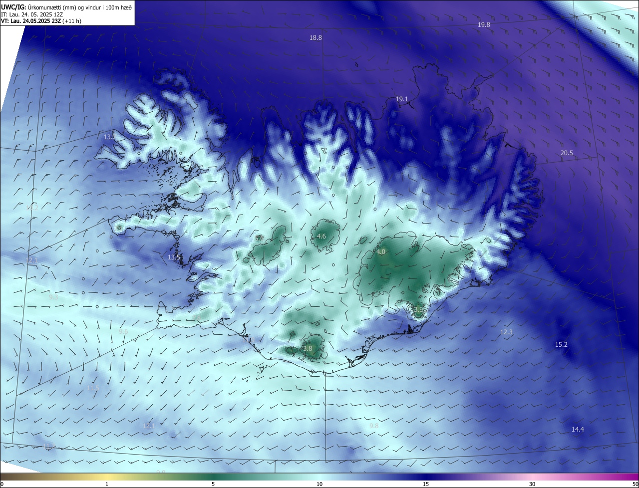Click the legend tick label 15
639x488 pixels.
(x=426, y=484)
